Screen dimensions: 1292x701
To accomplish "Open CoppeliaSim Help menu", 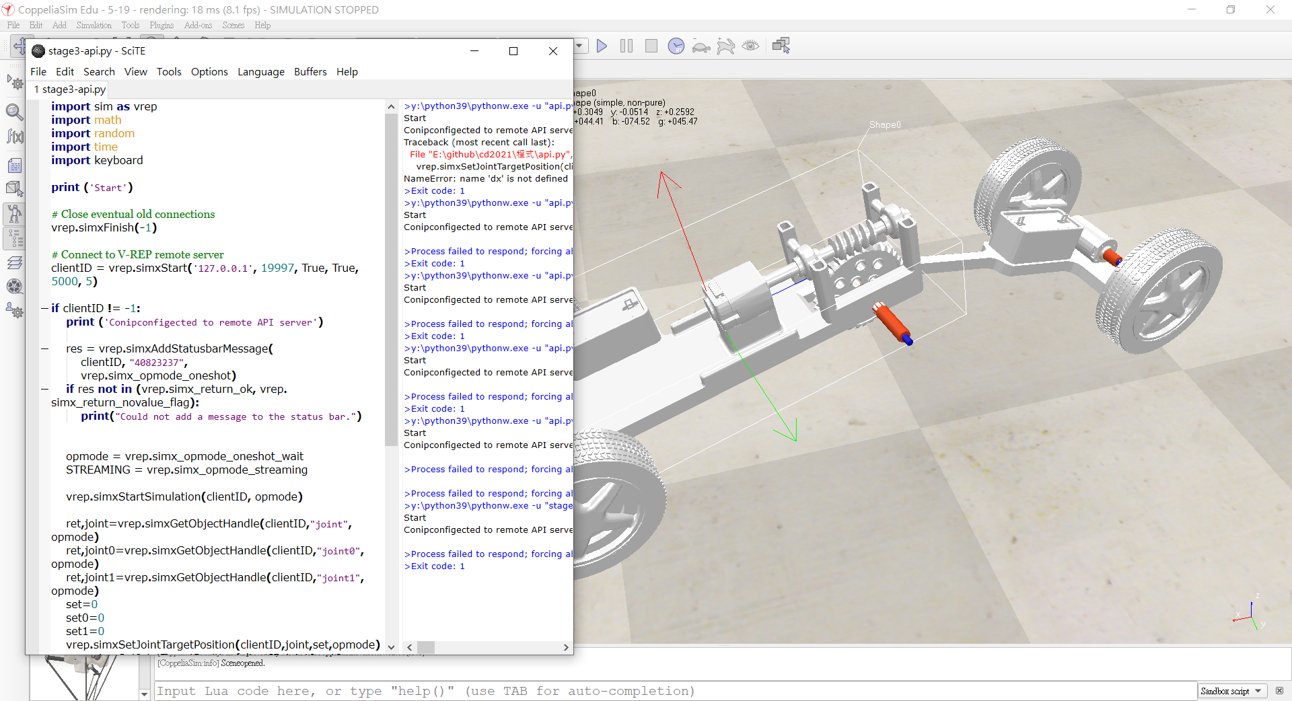I will point(262,25).
